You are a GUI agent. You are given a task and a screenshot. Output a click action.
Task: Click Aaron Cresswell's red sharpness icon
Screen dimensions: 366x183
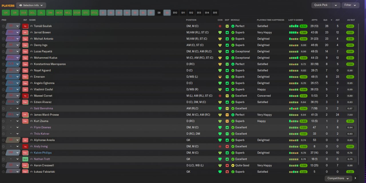pos(227,165)
